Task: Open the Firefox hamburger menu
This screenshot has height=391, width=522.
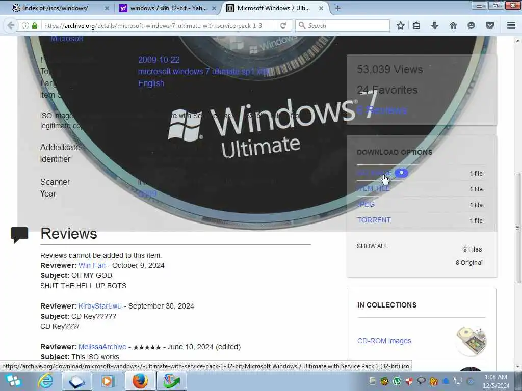Action: [x=511, y=25]
